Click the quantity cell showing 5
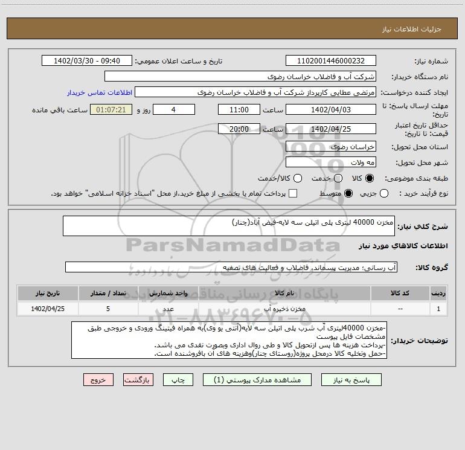 [108, 309]
